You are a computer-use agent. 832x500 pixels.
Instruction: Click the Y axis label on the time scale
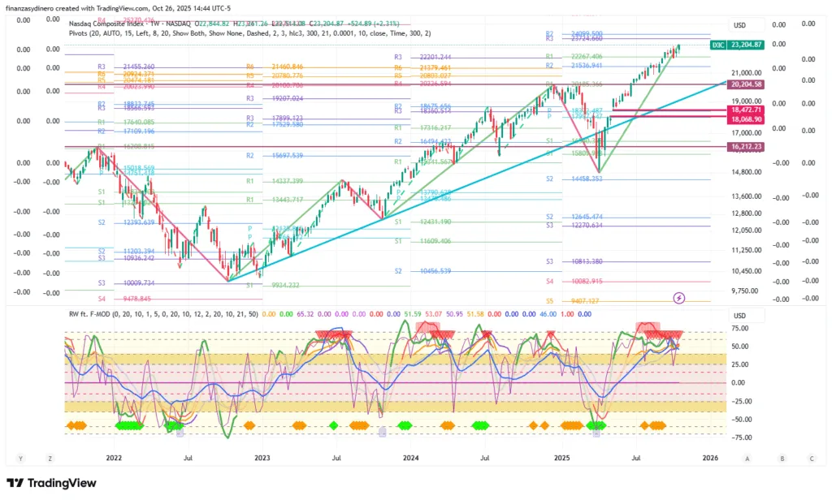pyautogui.click(x=20, y=459)
